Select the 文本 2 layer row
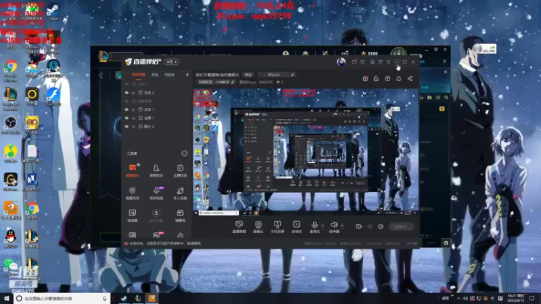This screenshot has width=541, height=304. click(x=156, y=93)
